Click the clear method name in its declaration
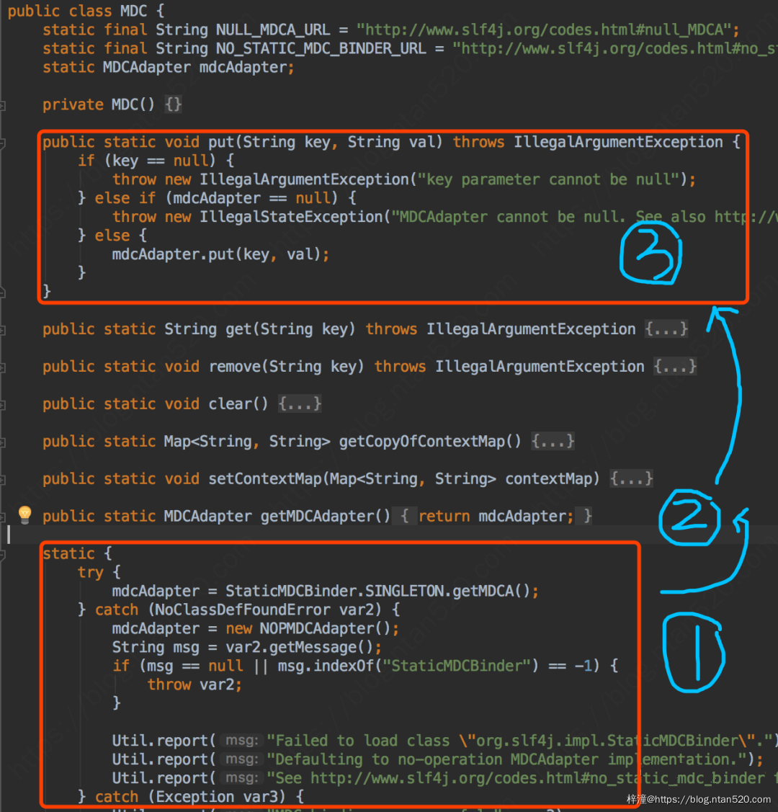Viewport: 778px width, 812px height. pyautogui.click(x=230, y=403)
